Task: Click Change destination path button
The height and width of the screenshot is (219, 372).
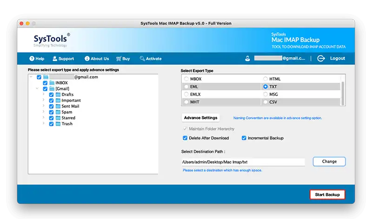Action: pos(329,162)
